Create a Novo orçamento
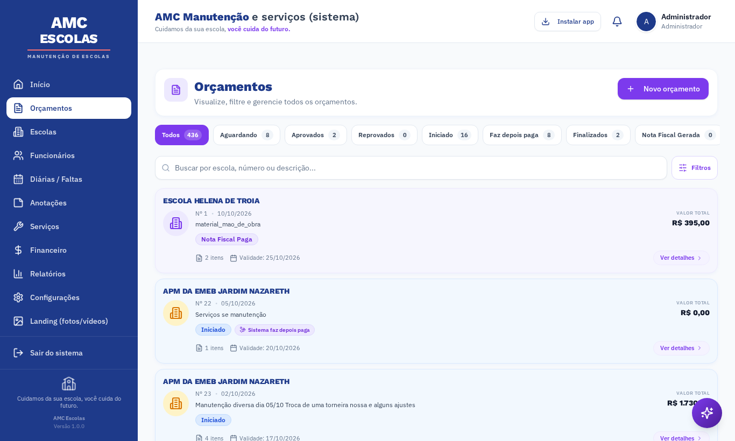This screenshot has width=735, height=441. click(x=663, y=89)
